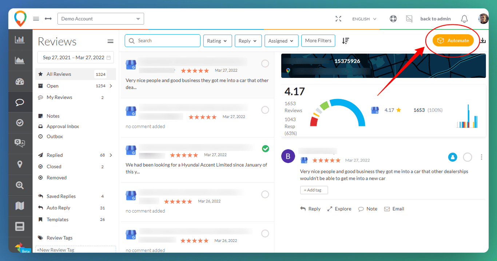
Task: Open the area chart analytics in left sidebar
Action: (x=20, y=60)
